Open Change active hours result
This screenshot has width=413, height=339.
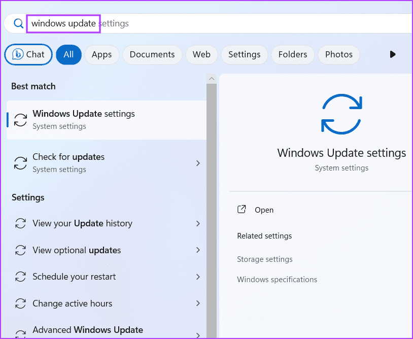click(107, 303)
